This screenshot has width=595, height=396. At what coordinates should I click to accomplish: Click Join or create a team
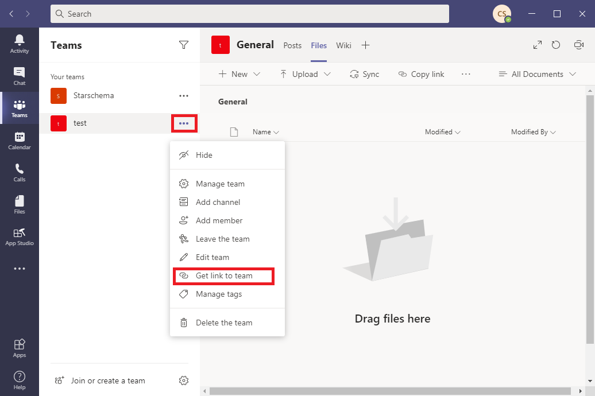[x=100, y=381]
